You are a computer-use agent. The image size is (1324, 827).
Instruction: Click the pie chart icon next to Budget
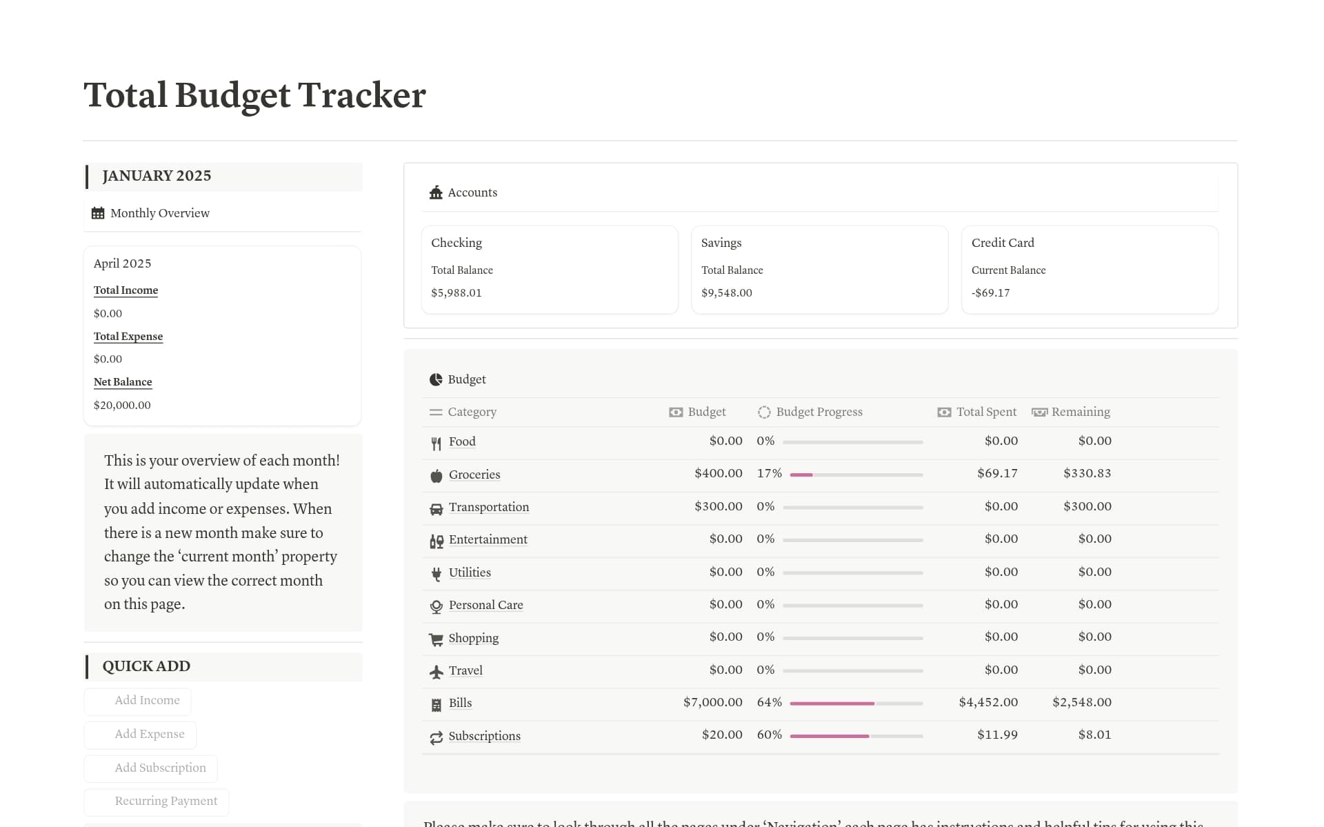[435, 379]
